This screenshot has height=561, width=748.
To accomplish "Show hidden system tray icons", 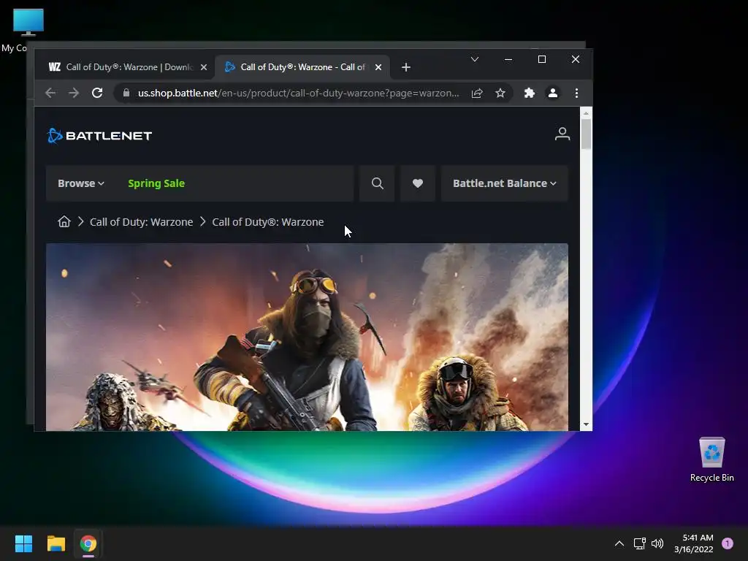I will pos(619,543).
